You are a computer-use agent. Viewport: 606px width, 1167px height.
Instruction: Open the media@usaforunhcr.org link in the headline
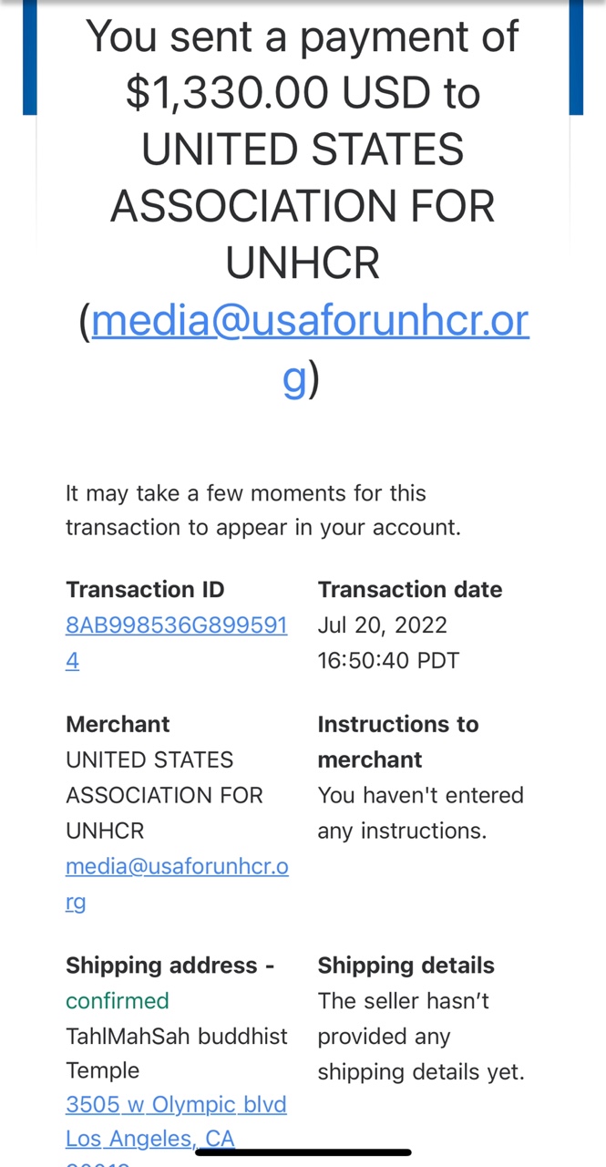click(x=310, y=323)
